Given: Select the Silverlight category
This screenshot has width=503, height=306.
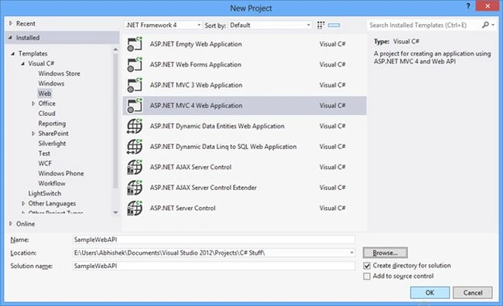Looking at the screenshot, I should [52, 144].
